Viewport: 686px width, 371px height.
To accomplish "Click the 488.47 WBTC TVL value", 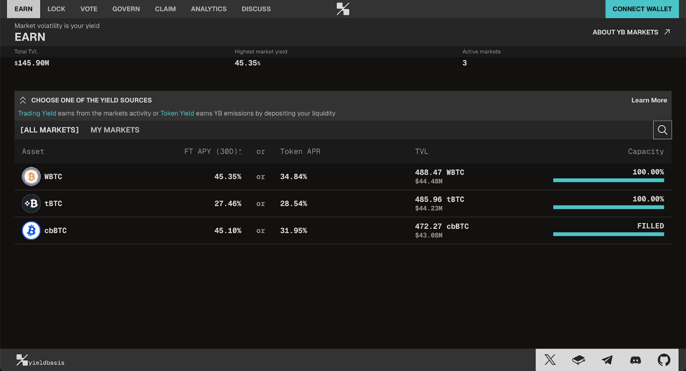I will tap(439, 172).
